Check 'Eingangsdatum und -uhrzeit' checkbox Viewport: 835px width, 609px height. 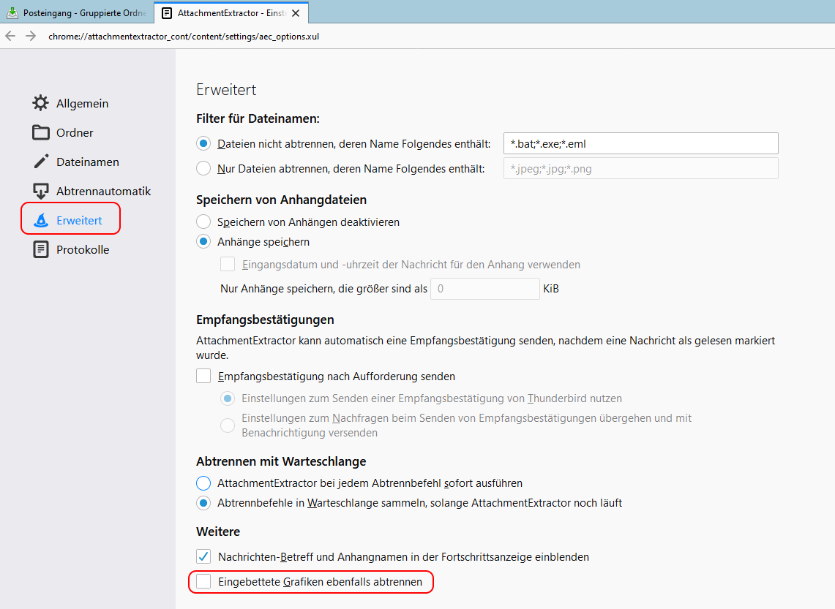point(228,265)
